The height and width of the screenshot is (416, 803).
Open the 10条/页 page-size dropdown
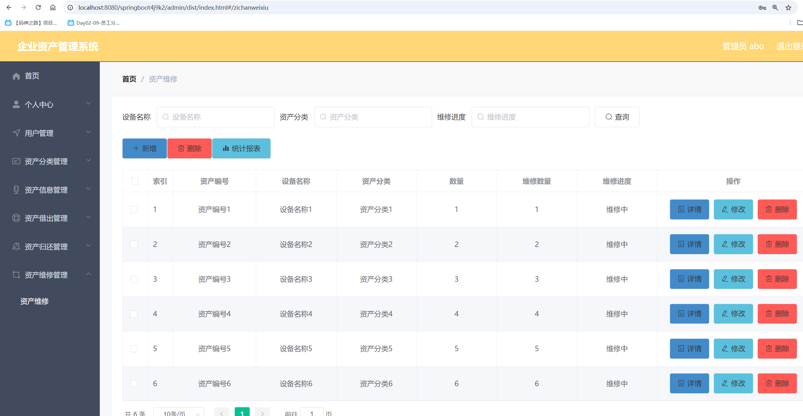179,413
